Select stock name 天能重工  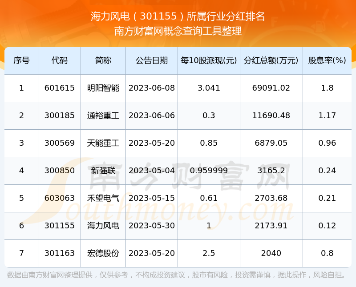pos(103,143)
